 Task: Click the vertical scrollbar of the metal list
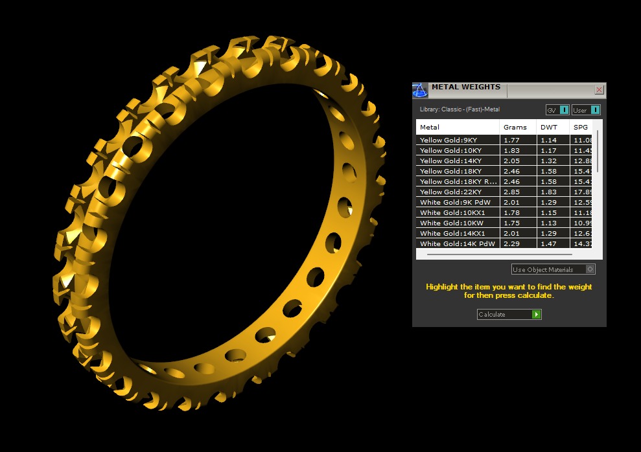pyautogui.click(x=598, y=151)
